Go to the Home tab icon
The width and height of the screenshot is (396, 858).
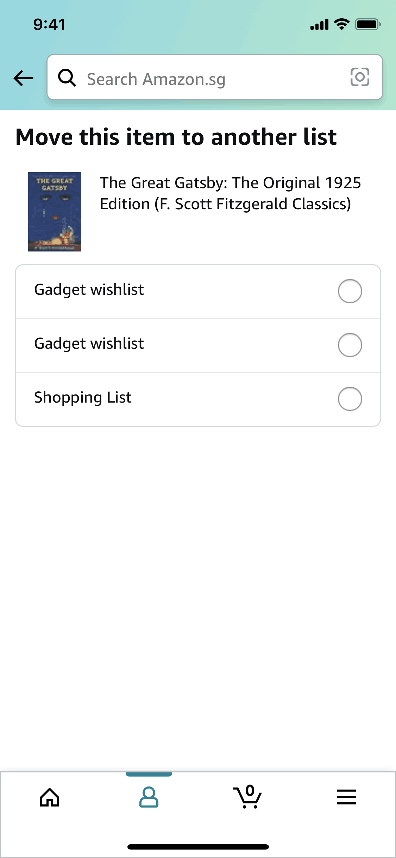50,797
